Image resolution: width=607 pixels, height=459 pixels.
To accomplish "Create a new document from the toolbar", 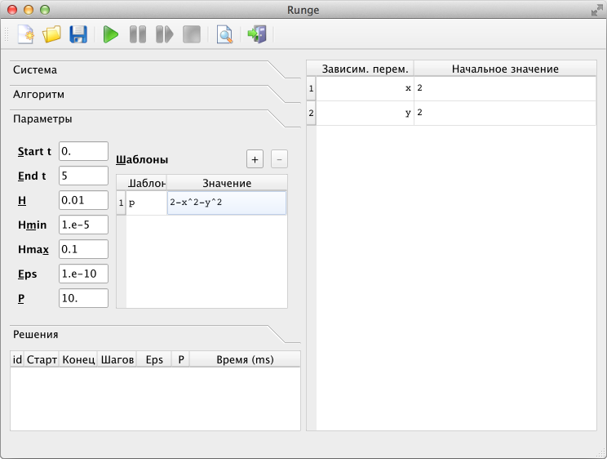I will 25,34.
